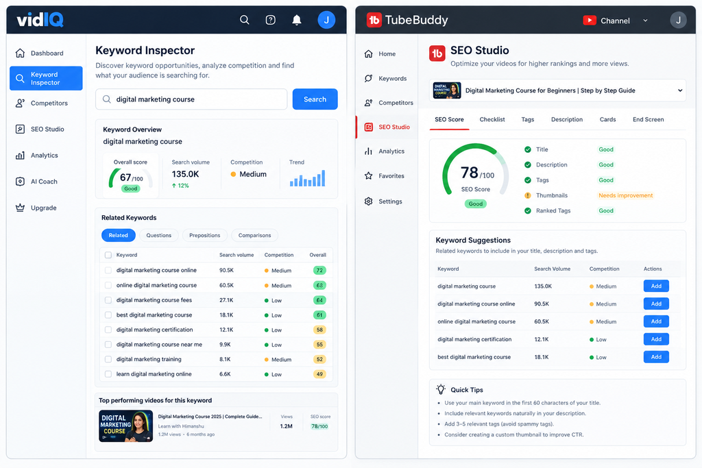Open the Digital Marketing Course video thumbnail
The width and height of the screenshot is (702, 468).
click(x=126, y=426)
